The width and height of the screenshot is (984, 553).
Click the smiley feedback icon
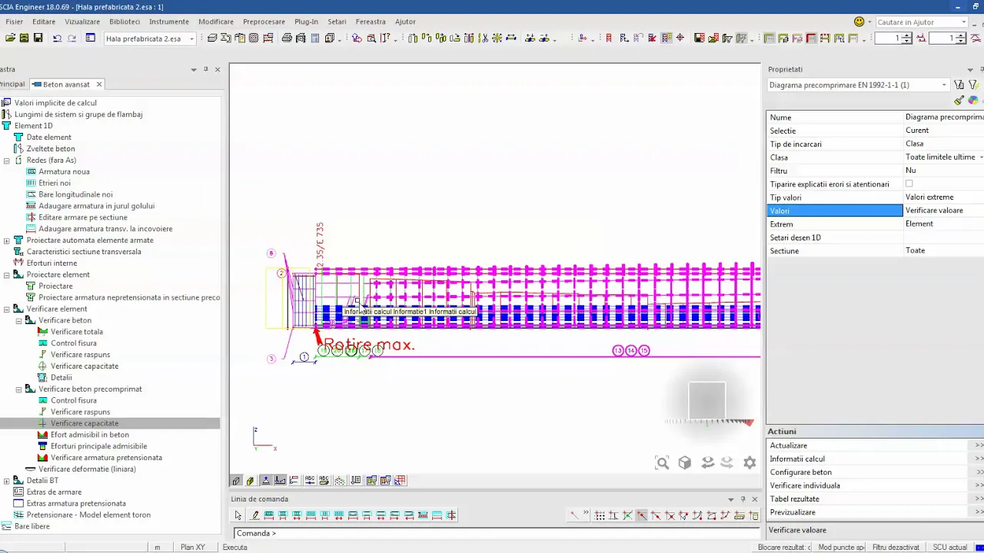(859, 22)
